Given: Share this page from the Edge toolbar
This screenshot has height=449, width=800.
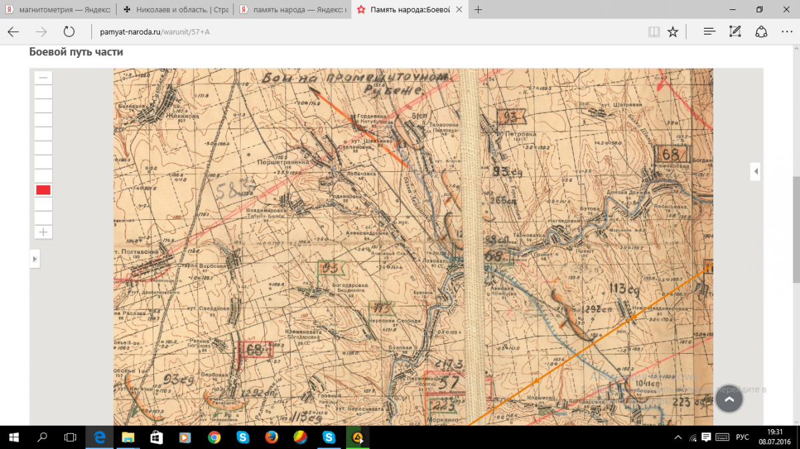Looking at the screenshot, I should click(761, 31).
